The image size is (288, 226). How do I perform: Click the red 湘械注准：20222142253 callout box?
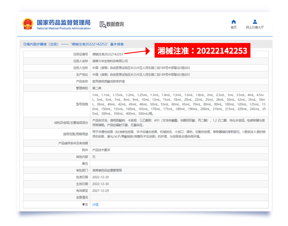click(x=202, y=51)
